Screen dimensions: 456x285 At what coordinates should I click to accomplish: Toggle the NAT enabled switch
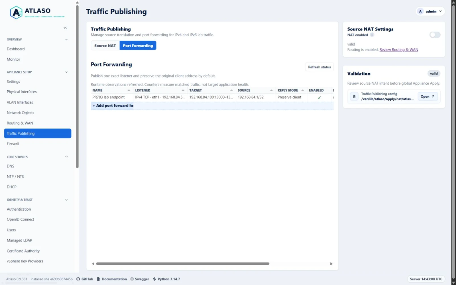[435, 35]
